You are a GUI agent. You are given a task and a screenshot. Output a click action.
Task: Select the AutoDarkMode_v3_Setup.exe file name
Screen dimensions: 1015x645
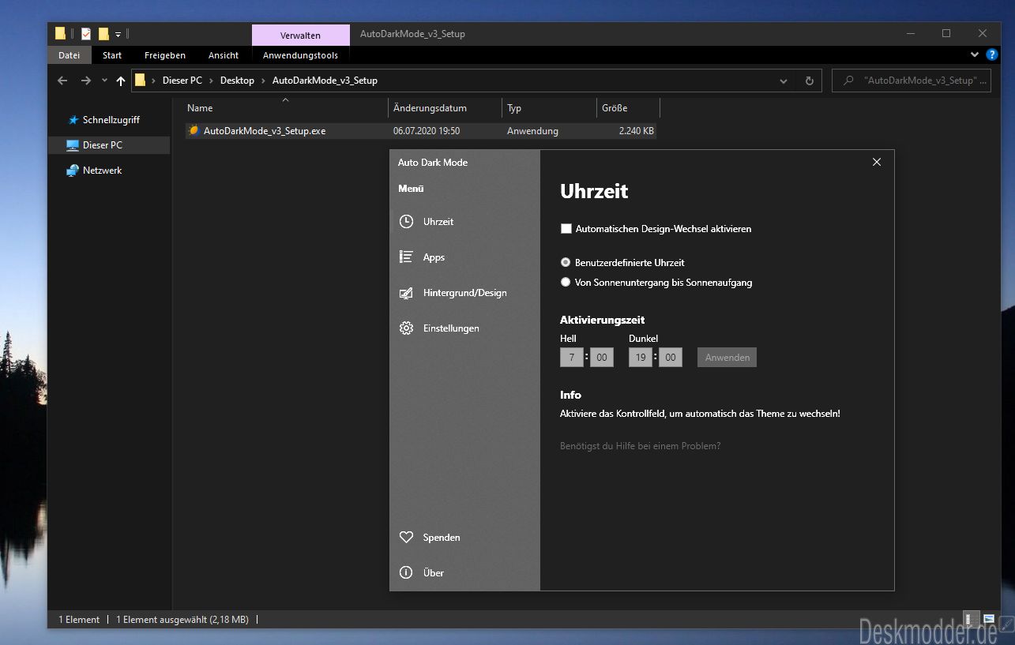tap(265, 131)
